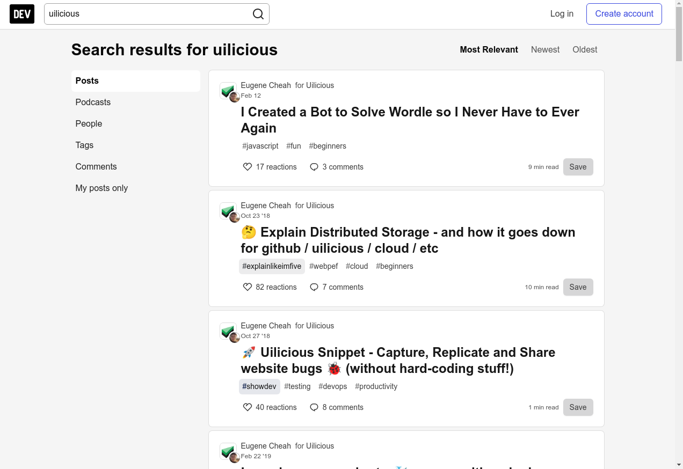683x469 pixels.
Task: Filter search results by Podcasts
Action: pos(93,102)
